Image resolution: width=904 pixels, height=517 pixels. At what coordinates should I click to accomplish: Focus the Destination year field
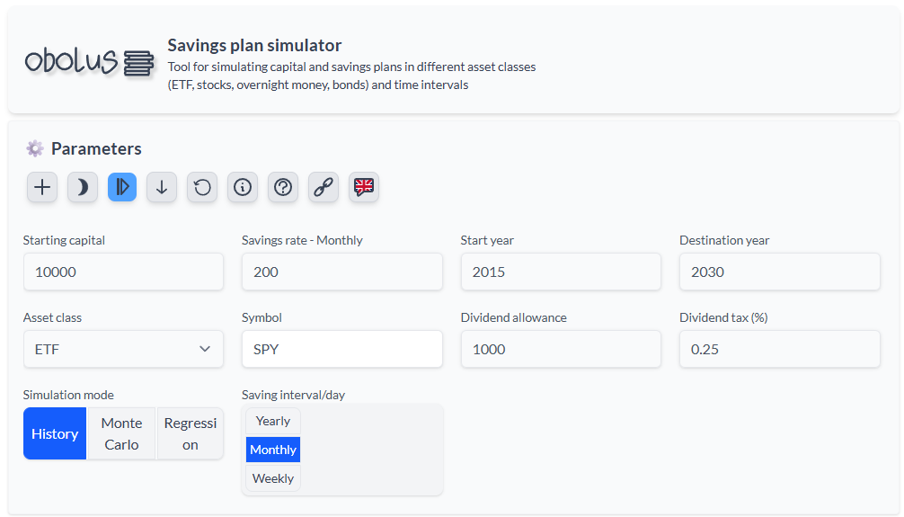[x=779, y=272]
